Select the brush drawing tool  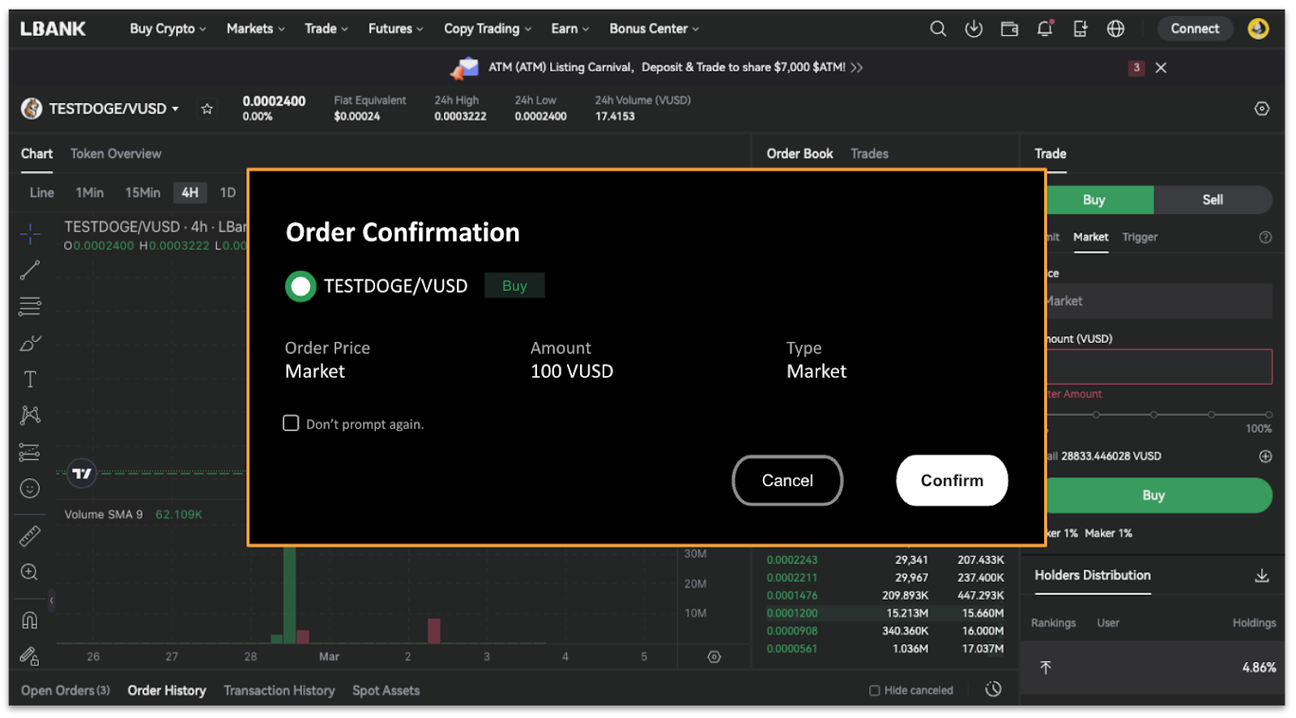coord(30,343)
